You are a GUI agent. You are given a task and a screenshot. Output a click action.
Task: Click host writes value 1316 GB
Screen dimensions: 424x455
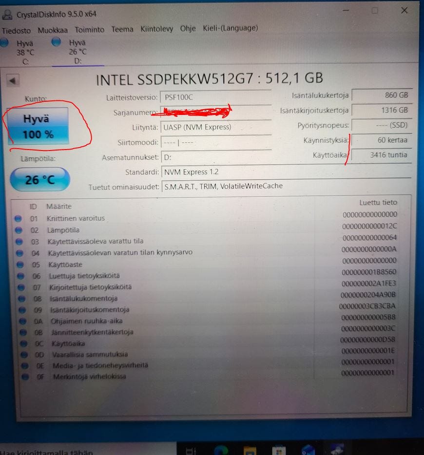(x=382, y=110)
